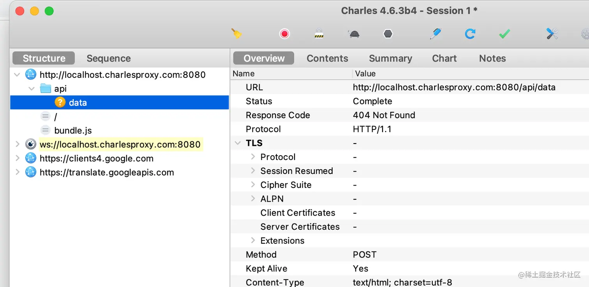The image size is (589, 287).
Task: Select the data request in the tree
Action: (x=119, y=103)
